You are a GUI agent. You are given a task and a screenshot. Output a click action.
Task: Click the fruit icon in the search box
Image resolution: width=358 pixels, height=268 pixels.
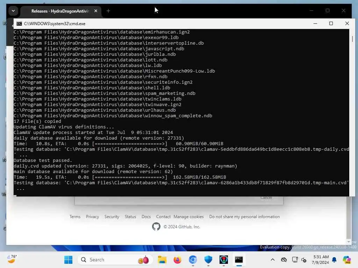[x=143, y=260]
